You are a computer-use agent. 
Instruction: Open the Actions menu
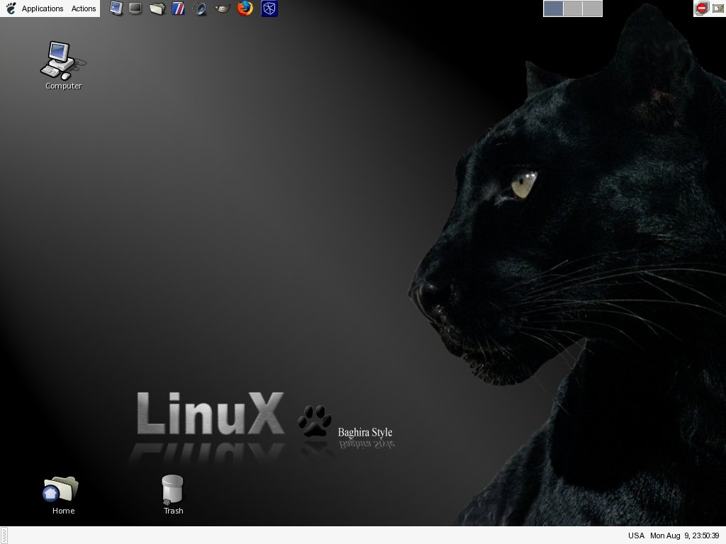pyautogui.click(x=84, y=8)
